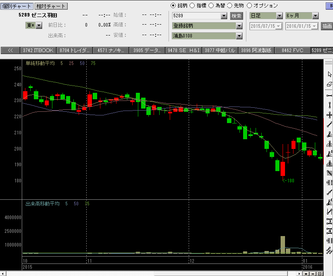Image resolution: width=333 pixels, height=276 pixels.
Task: Open the 日足 timeframe dropdown
Action: coord(279,16)
